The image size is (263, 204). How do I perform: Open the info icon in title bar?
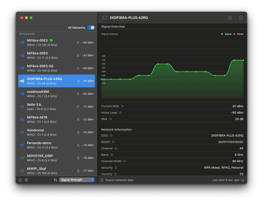click(x=241, y=18)
